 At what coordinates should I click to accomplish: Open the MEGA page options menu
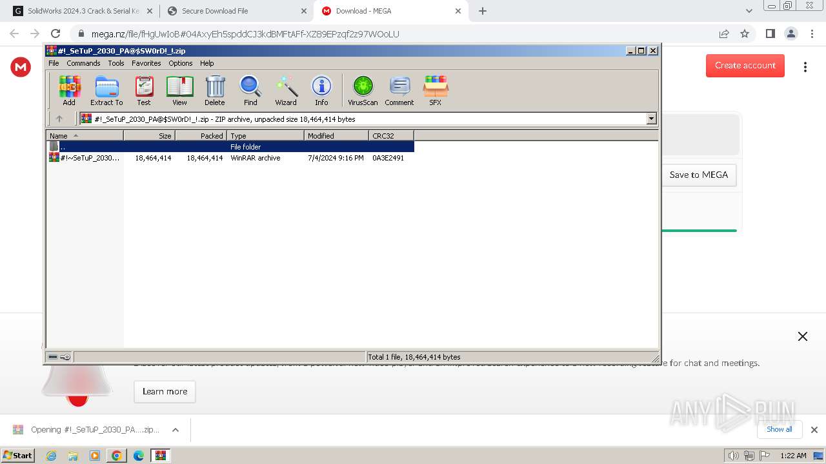[805, 66]
